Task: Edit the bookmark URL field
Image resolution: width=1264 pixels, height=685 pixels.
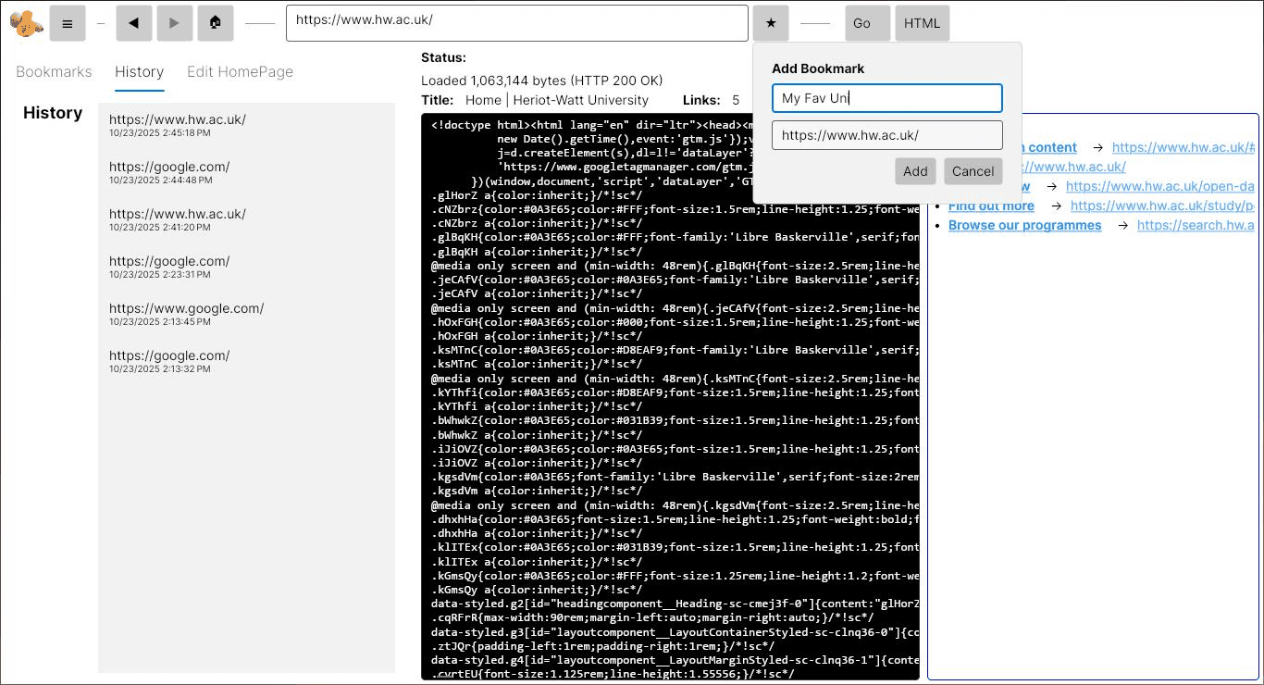Action: (887, 135)
